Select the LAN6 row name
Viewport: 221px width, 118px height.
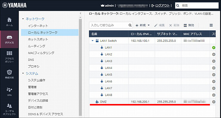tap(108, 81)
